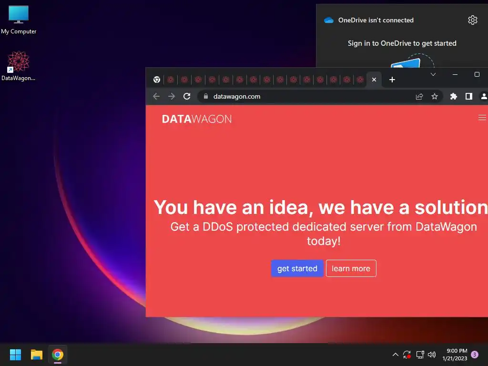Screen dimensions: 488x366
Task: View site info via padlock icon
Action: point(206,96)
